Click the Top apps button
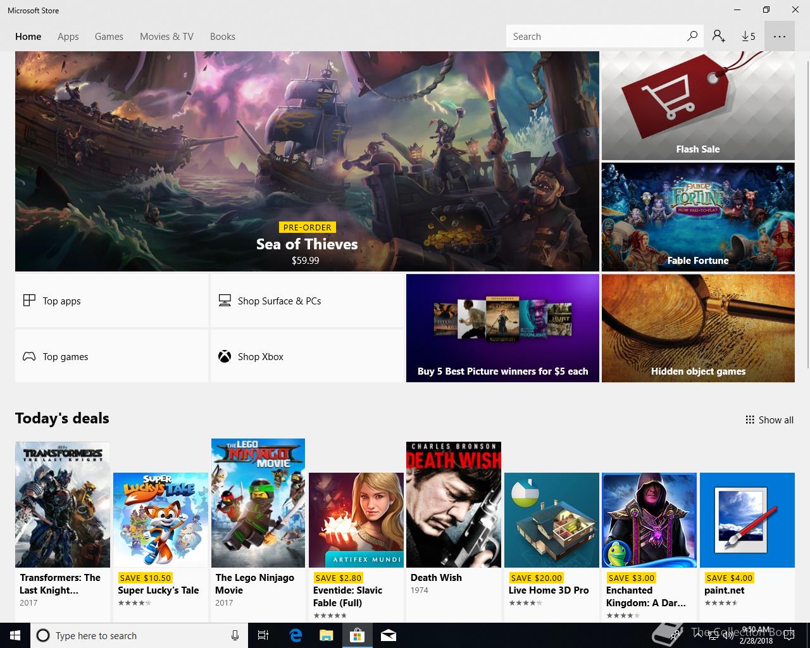This screenshot has width=810, height=648. (x=111, y=301)
